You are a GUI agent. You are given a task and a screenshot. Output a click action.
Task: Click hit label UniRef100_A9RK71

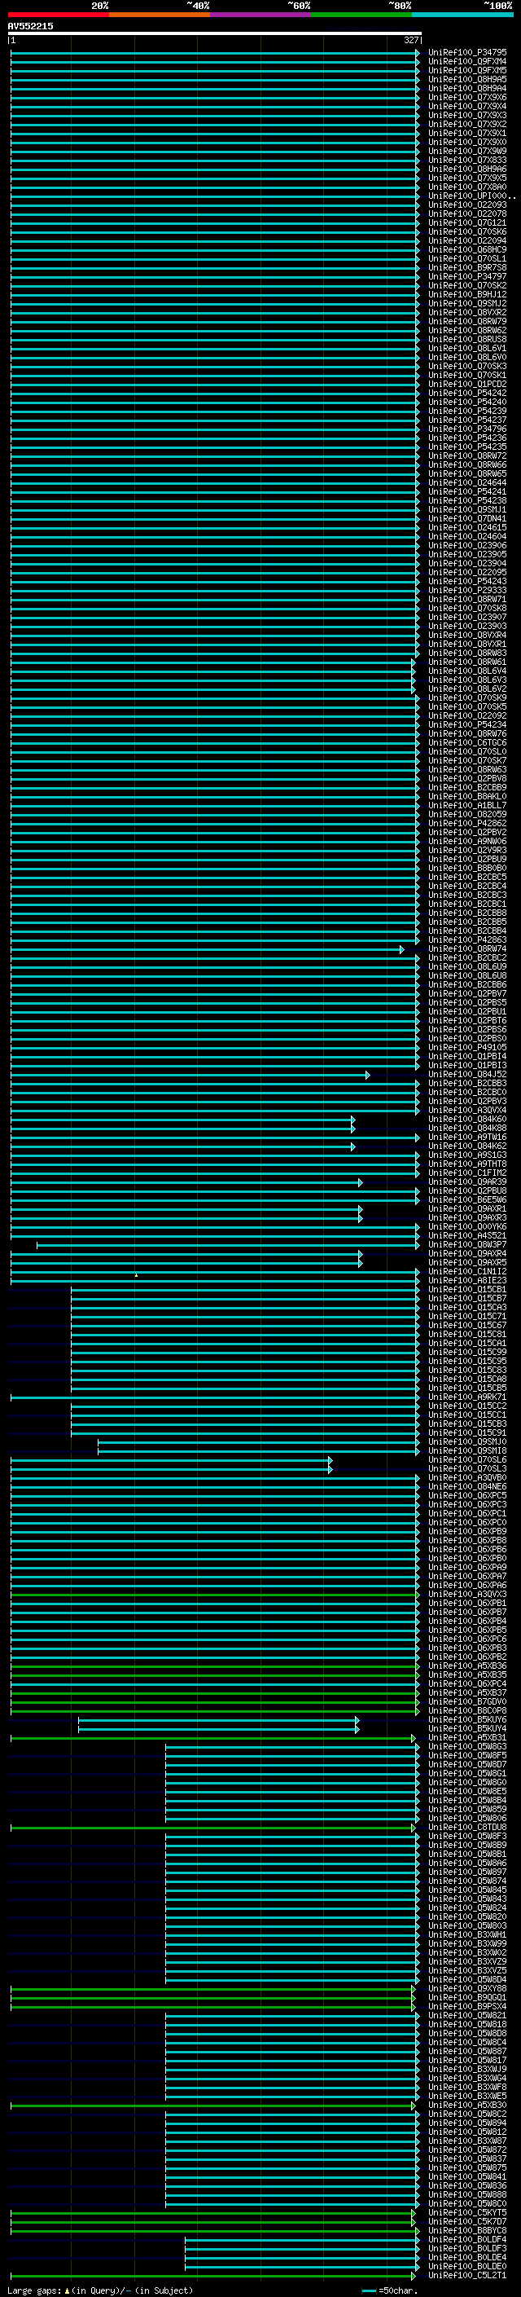466,1397
